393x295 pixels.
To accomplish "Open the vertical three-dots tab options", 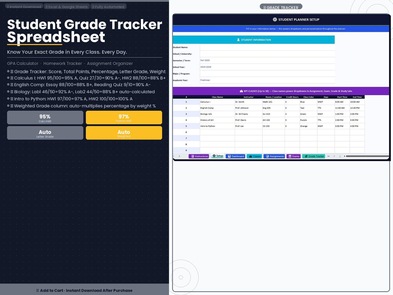I will [340, 156].
